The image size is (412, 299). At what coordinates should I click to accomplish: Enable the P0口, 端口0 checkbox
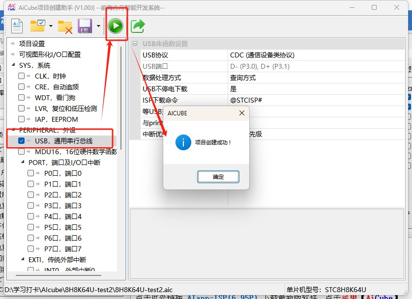31,173
